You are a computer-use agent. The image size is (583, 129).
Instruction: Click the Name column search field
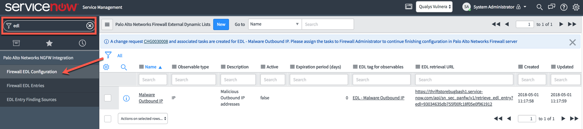tap(153, 79)
